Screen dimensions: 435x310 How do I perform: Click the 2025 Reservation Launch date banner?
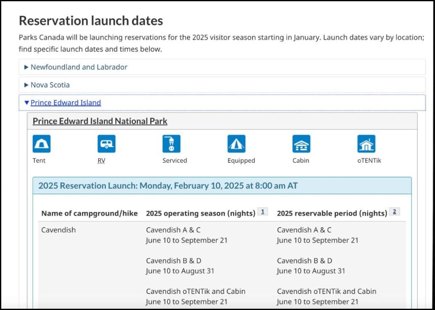click(222, 186)
